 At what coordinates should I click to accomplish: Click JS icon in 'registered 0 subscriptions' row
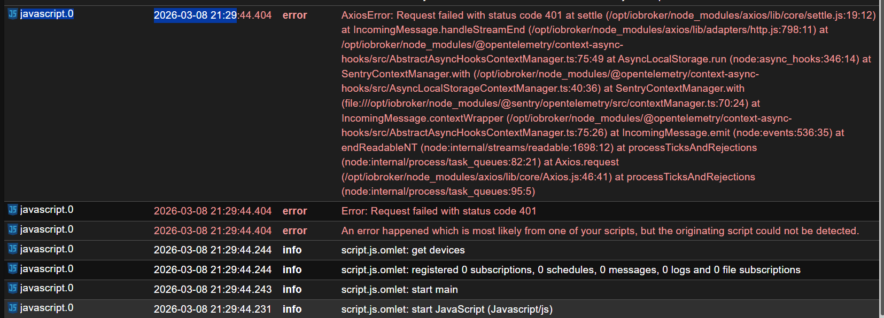click(13, 269)
